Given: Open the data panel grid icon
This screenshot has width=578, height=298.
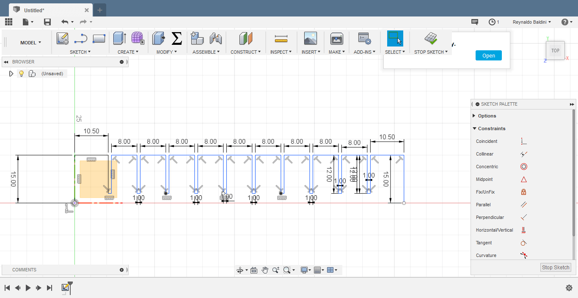Looking at the screenshot, I should [x=8, y=22].
